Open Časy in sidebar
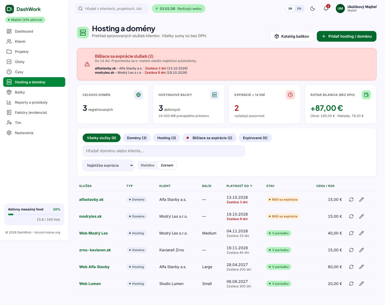The height and width of the screenshot is (305, 385). [x=34, y=72]
